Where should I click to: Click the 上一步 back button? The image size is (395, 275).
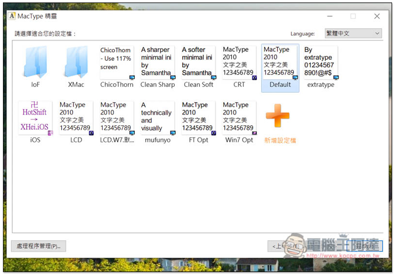(285, 246)
